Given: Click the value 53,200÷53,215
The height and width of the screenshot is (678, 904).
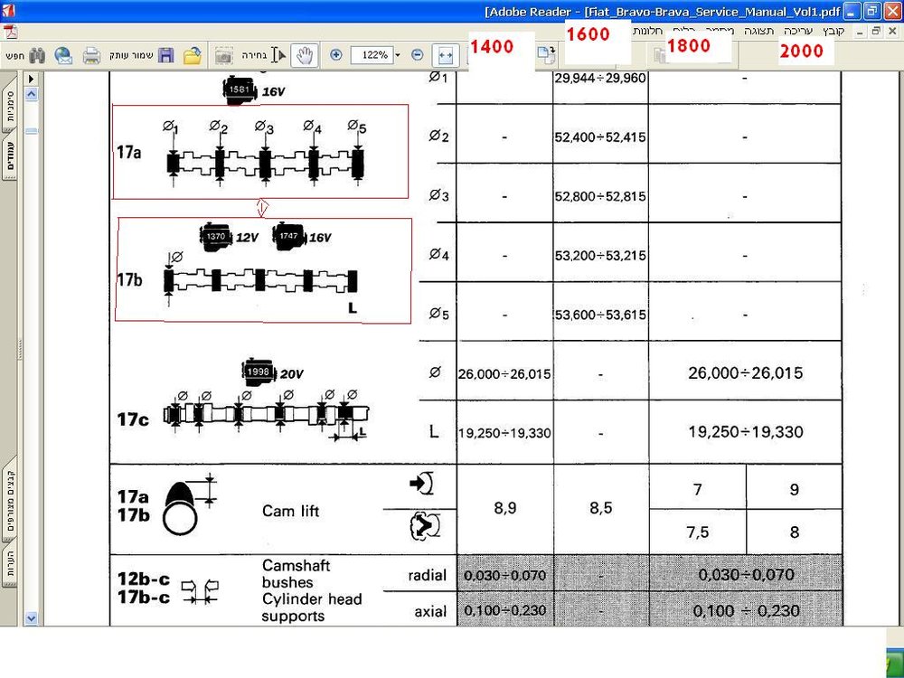Looking at the screenshot, I should [x=600, y=256].
